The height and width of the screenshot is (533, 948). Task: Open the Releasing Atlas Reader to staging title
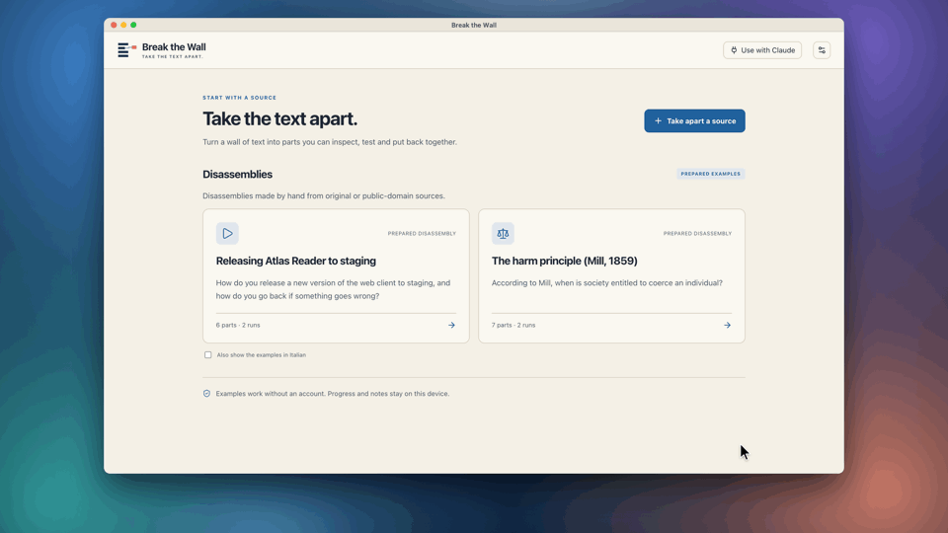295,261
